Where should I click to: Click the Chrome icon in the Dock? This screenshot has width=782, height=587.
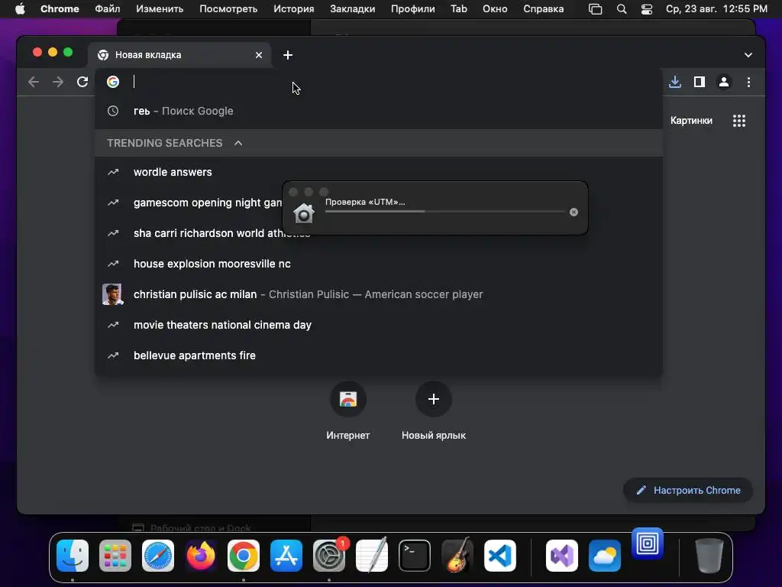point(244,556)
